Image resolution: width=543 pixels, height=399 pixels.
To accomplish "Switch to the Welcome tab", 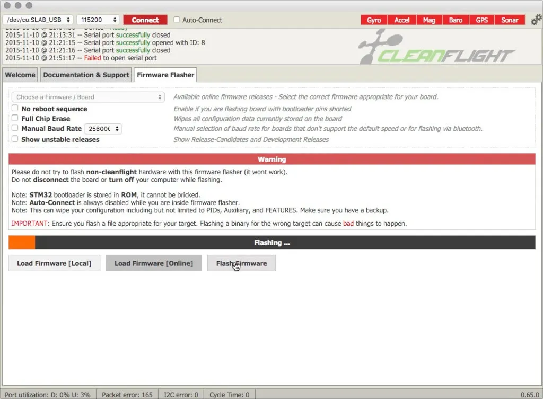I will pos(20,75).
